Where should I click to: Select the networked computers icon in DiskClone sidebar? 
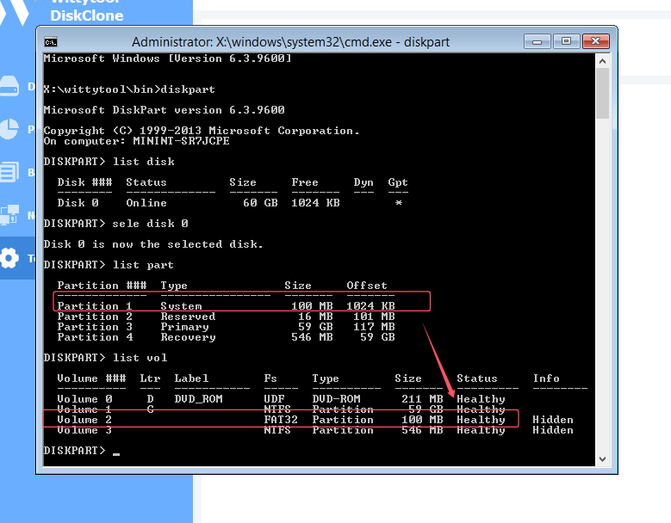(x=9, y=215)
